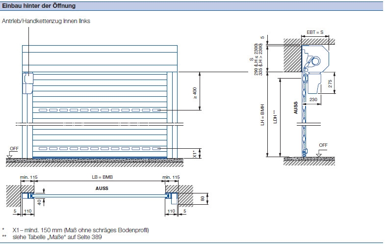Select the 'LDH **' dimension label
The height and width of the screenshot is (245, 386).
point(275,117)
